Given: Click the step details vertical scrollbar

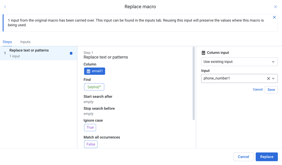Looking at the screenshot, I should pos(194,84).
